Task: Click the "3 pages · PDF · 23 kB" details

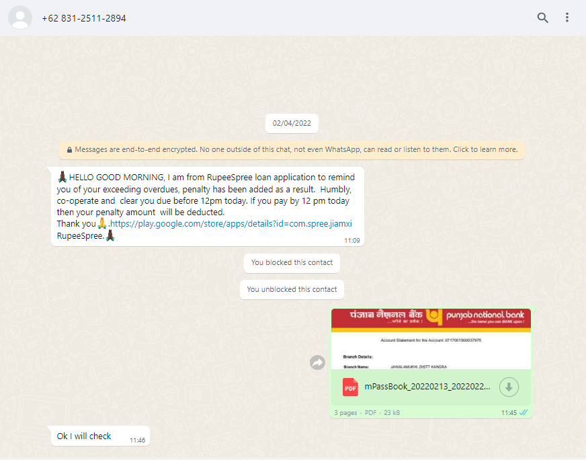Action: pyautogui.click(x=367, y=413)
